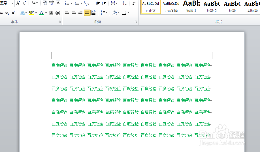Click last 百度经验 in third line

pos(202,89)
